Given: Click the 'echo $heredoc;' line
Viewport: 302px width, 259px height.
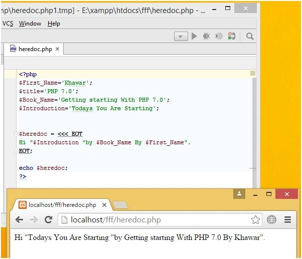Looking at the screenshot, I should pyautogui.click(x=43, y=168).
